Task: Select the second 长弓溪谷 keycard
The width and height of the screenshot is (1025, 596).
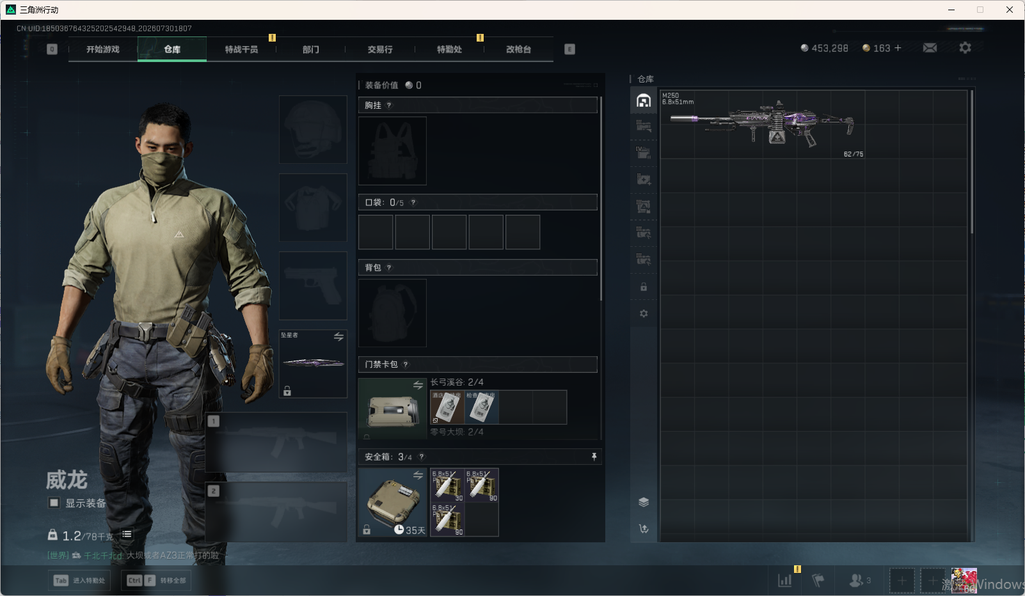Action: point(481,407)
